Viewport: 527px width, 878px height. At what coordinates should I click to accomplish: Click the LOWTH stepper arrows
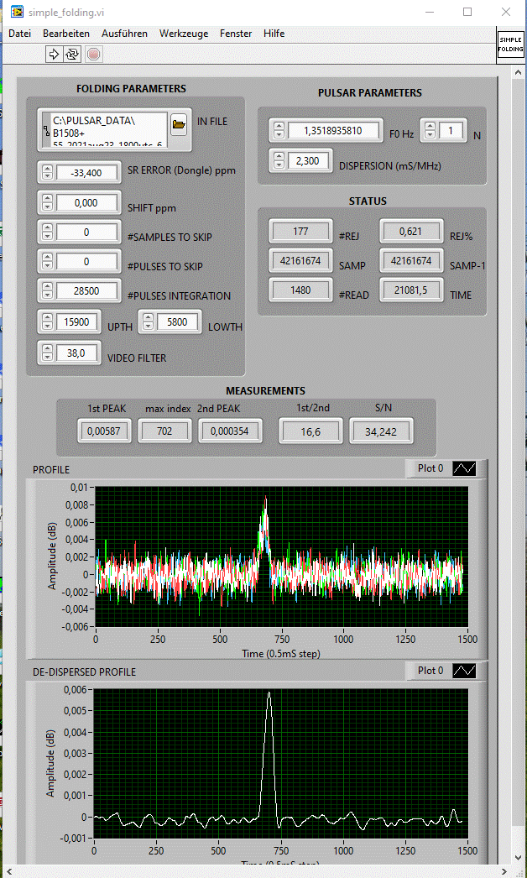(x=149, y=321)
